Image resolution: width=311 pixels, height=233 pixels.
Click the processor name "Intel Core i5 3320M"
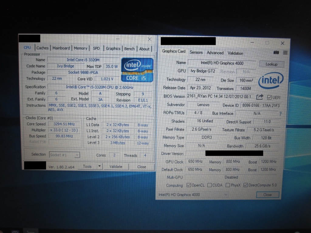tap(83, 60)
